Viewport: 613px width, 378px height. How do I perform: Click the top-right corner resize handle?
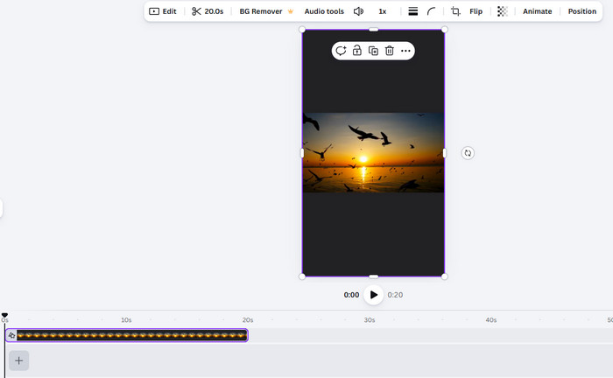(x=445, y=29)
